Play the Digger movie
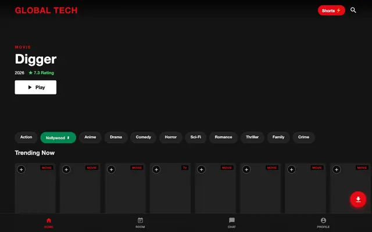 [35, 88]
